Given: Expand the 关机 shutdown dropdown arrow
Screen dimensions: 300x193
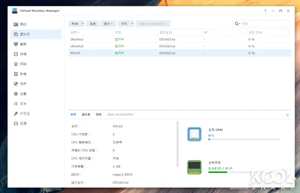Looking at the screenshot, I should point(132,24).
